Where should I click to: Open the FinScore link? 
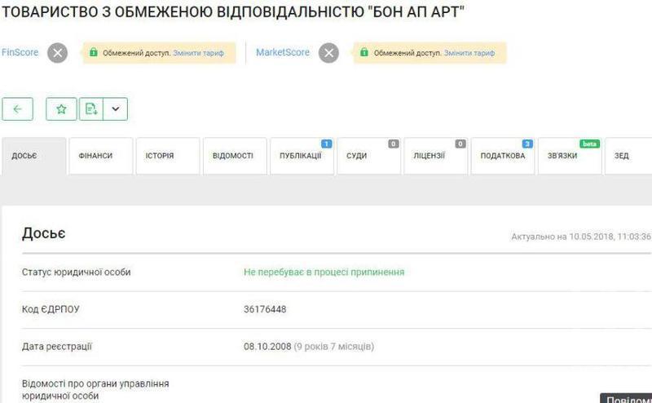click(x=20, y=52)
